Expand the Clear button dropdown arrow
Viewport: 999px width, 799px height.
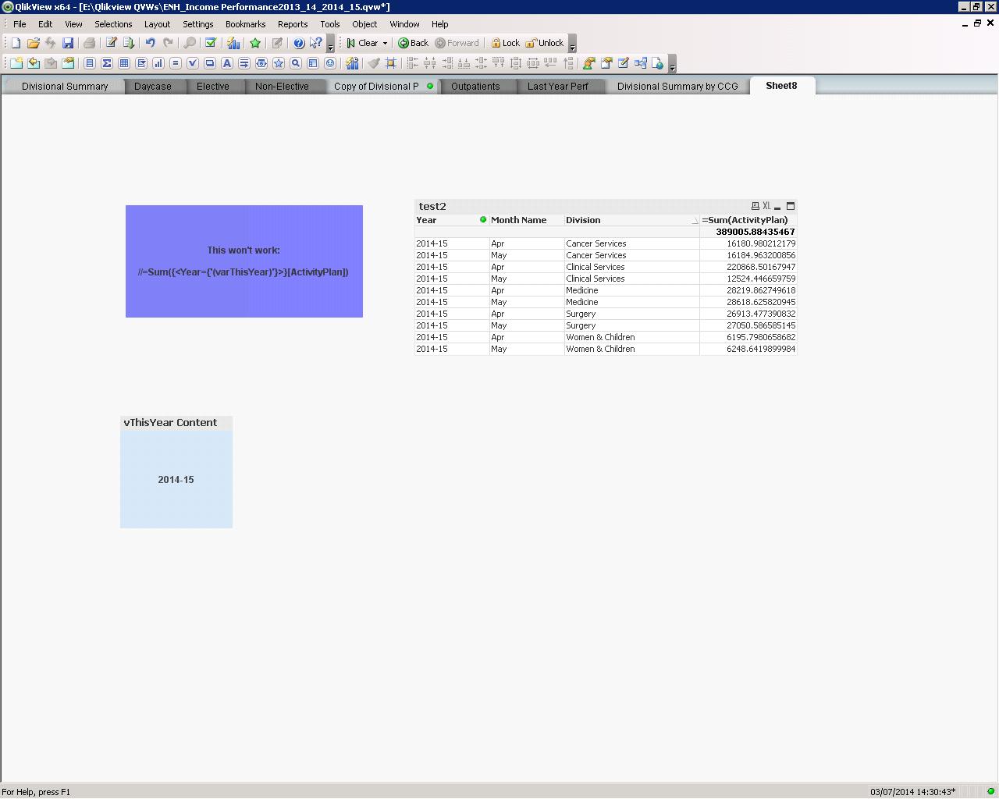385,44
